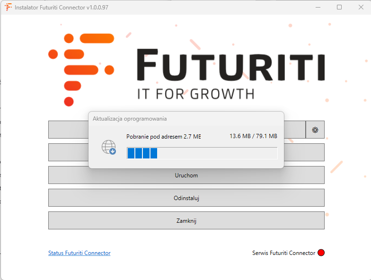Click the 13.6 MB / 79.1 MB size counter

tap(253, 136)
